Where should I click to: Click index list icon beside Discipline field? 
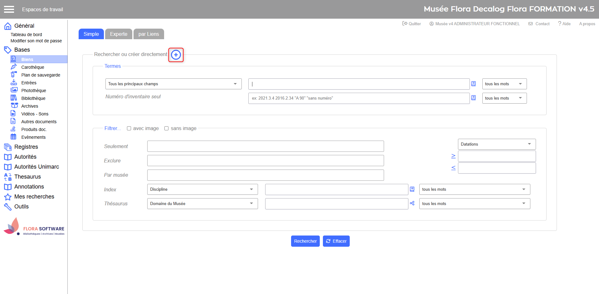point(412,189)
